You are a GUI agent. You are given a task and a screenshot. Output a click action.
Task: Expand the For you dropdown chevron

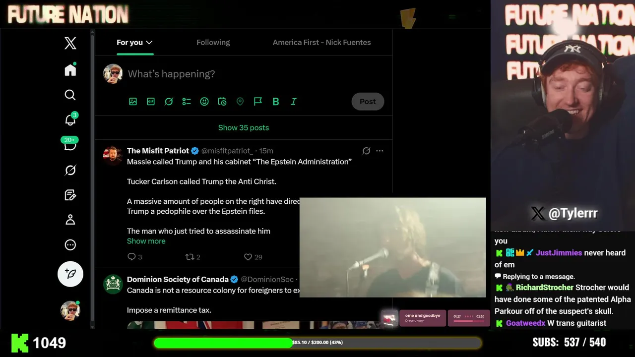[149, 43]
